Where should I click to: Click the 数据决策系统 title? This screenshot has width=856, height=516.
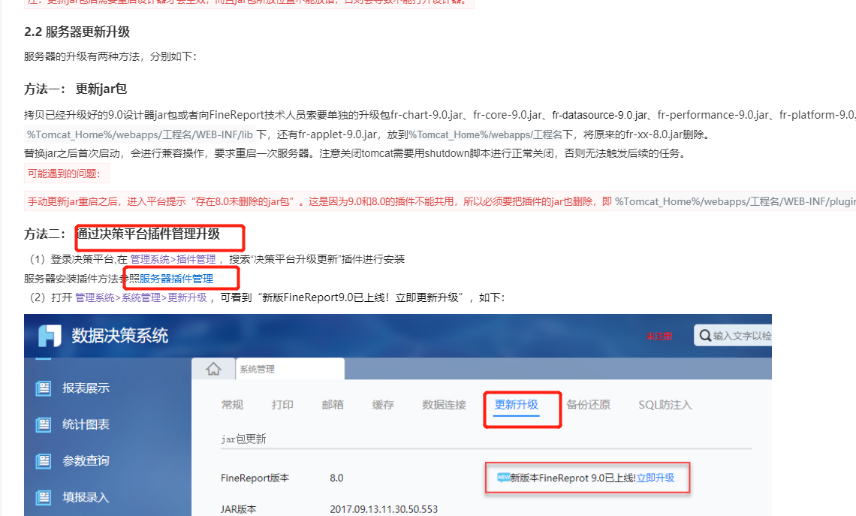tap(119, 335)
